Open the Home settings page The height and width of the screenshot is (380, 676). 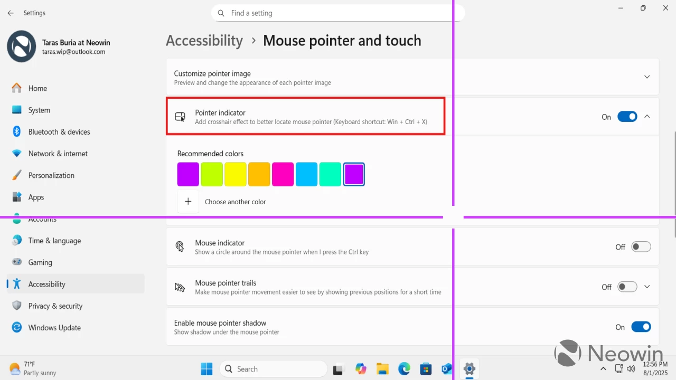coord(75,88)
